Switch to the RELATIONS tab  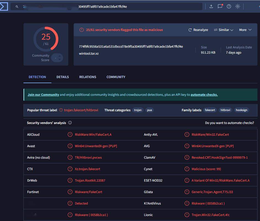click(x=87, y=77)
